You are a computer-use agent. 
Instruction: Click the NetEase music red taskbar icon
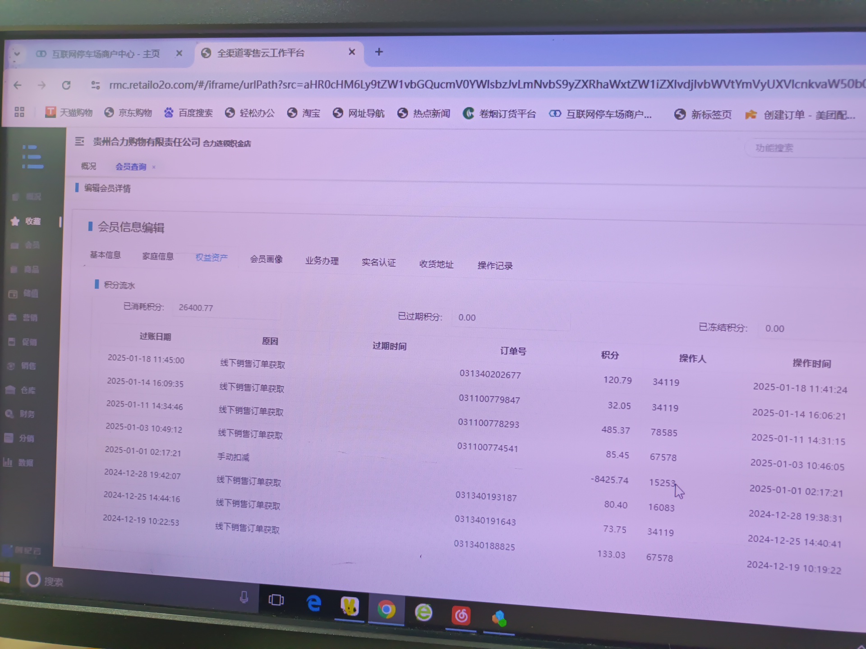coord(461,615)
